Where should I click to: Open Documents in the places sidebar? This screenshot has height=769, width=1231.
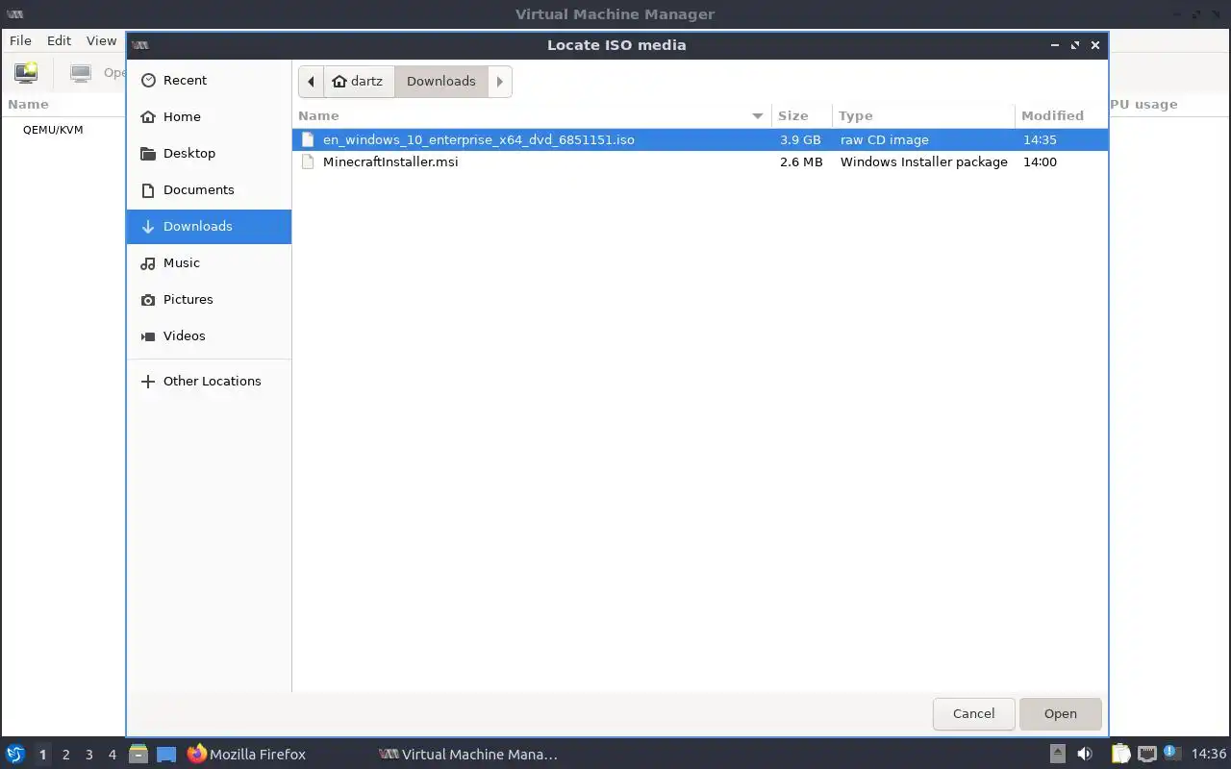209,189
